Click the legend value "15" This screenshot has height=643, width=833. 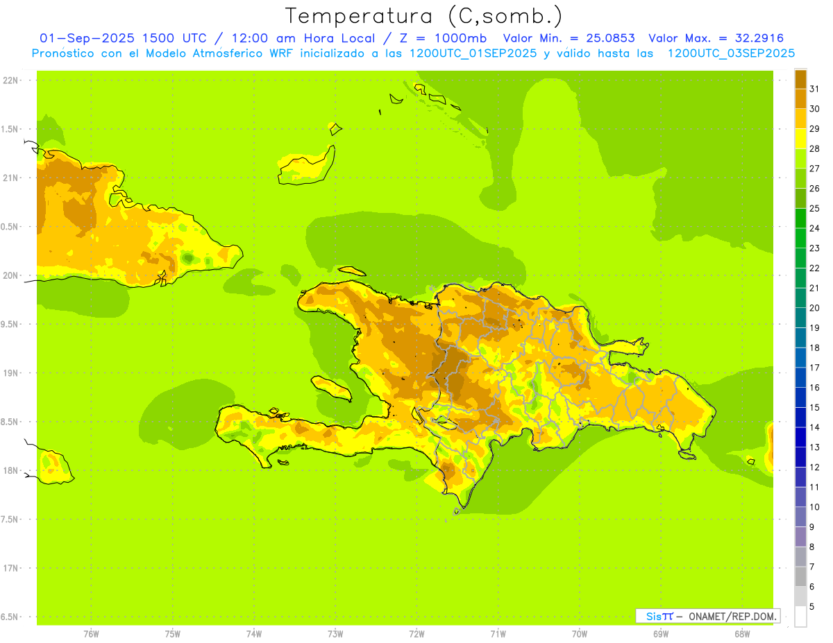pyautogui.click(x=815, y=407)
